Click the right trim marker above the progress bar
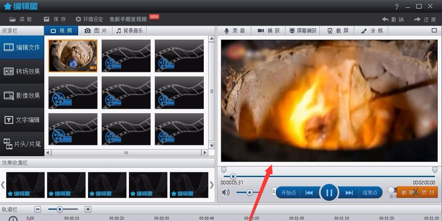The width and height of the screenshot is (442, 221). (x=435, y=170)
